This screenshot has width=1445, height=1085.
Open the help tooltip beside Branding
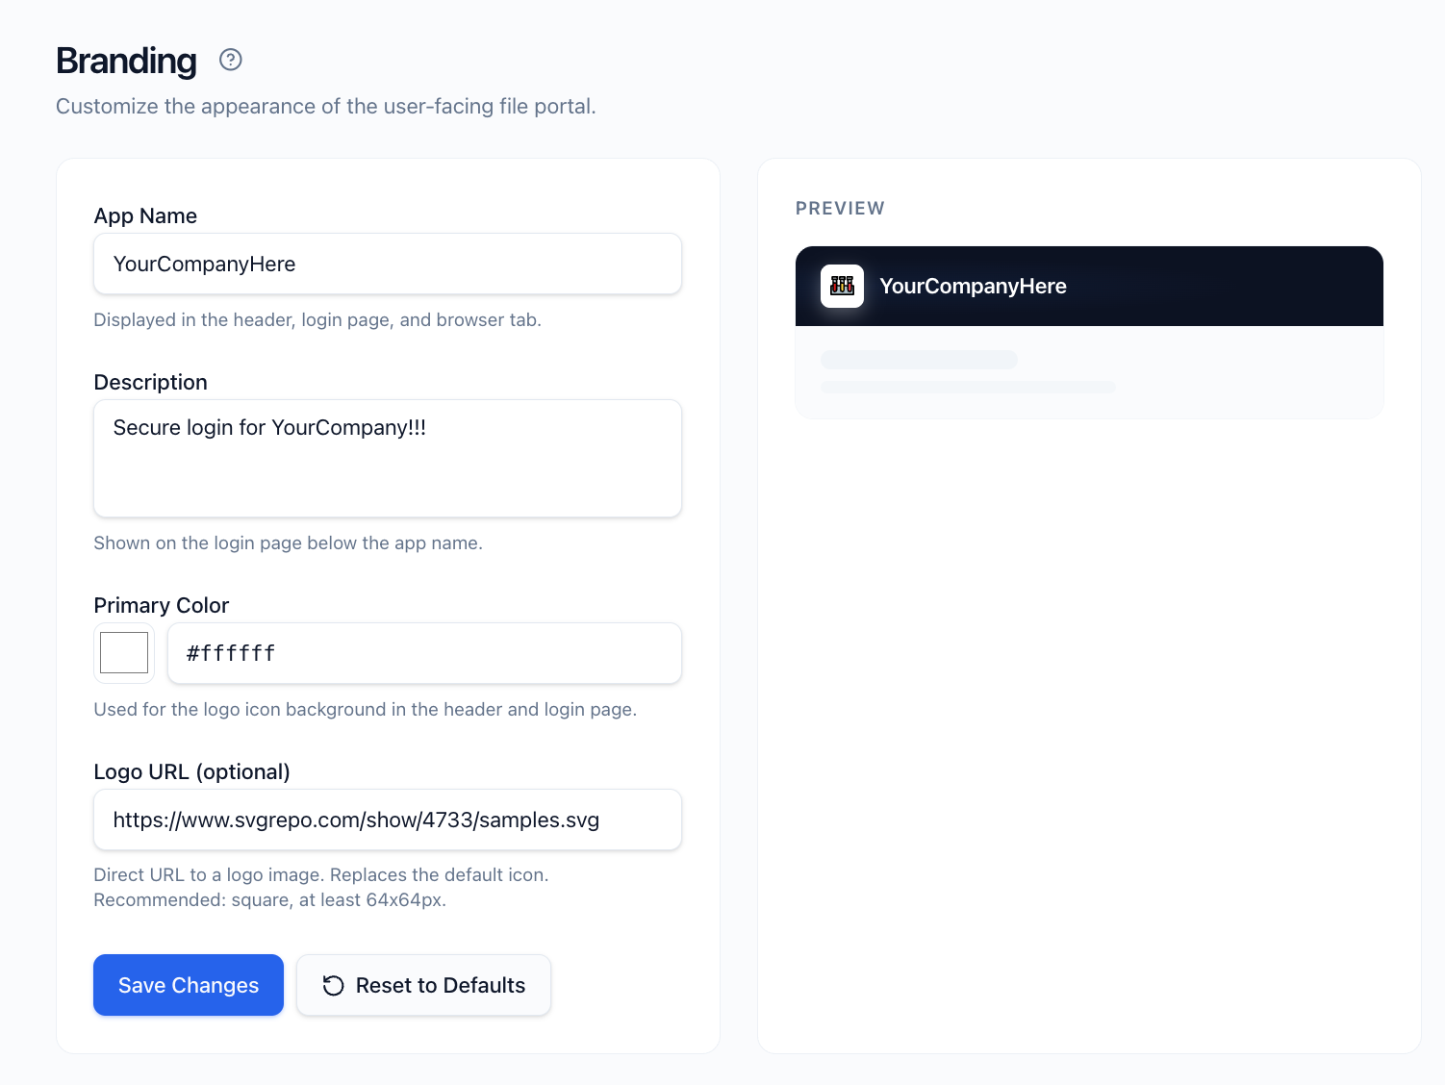[x=230, y=60]
